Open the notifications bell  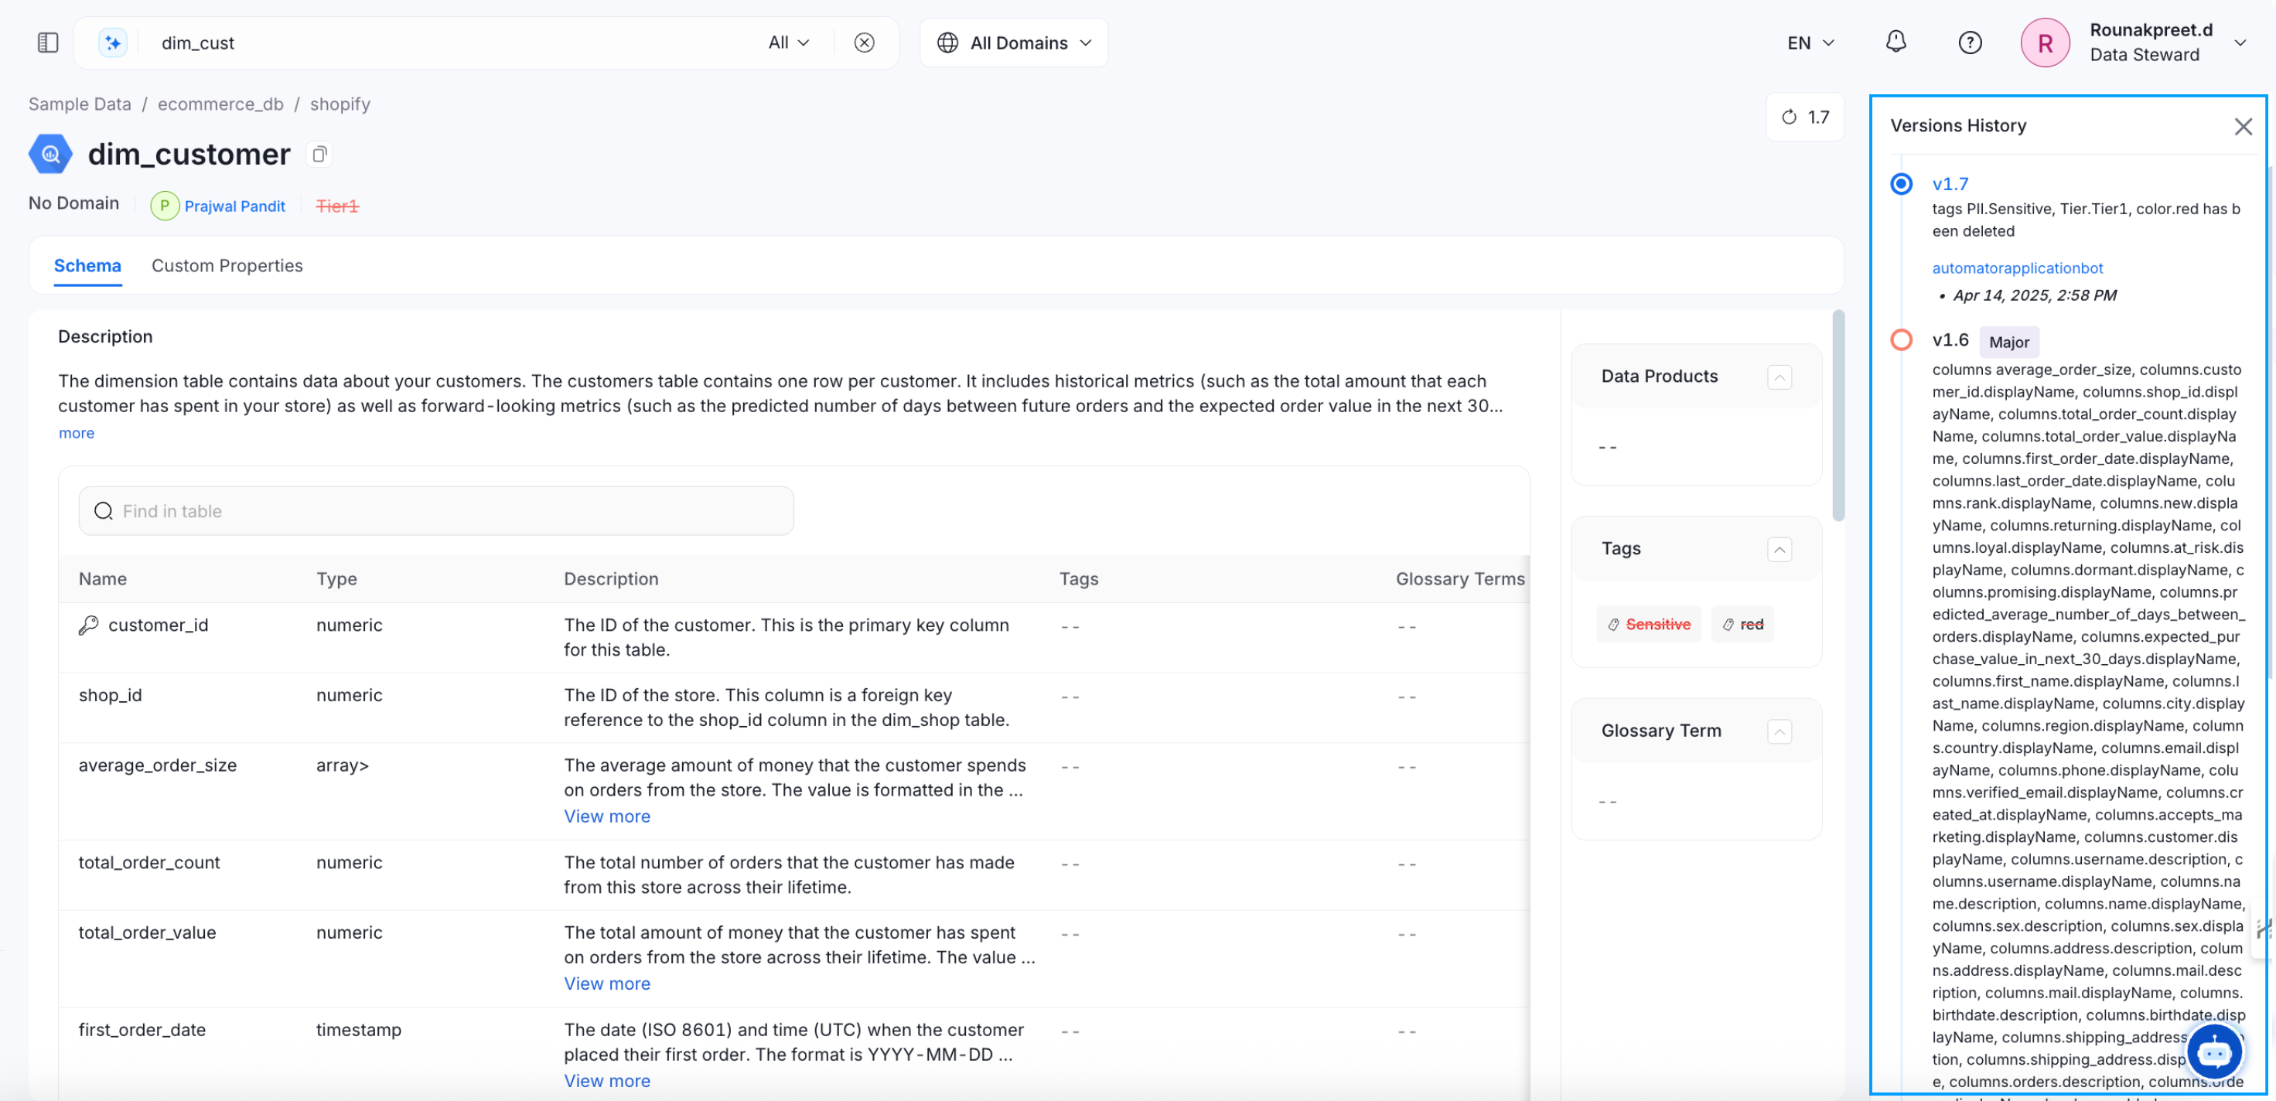[x=1896, y=43]
